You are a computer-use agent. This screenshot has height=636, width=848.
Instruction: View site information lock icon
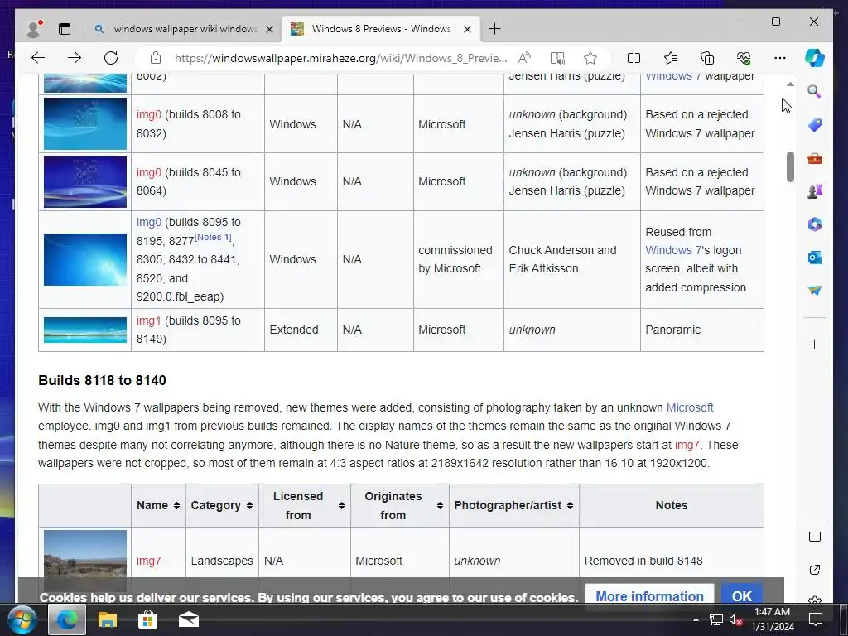[156, 58]
